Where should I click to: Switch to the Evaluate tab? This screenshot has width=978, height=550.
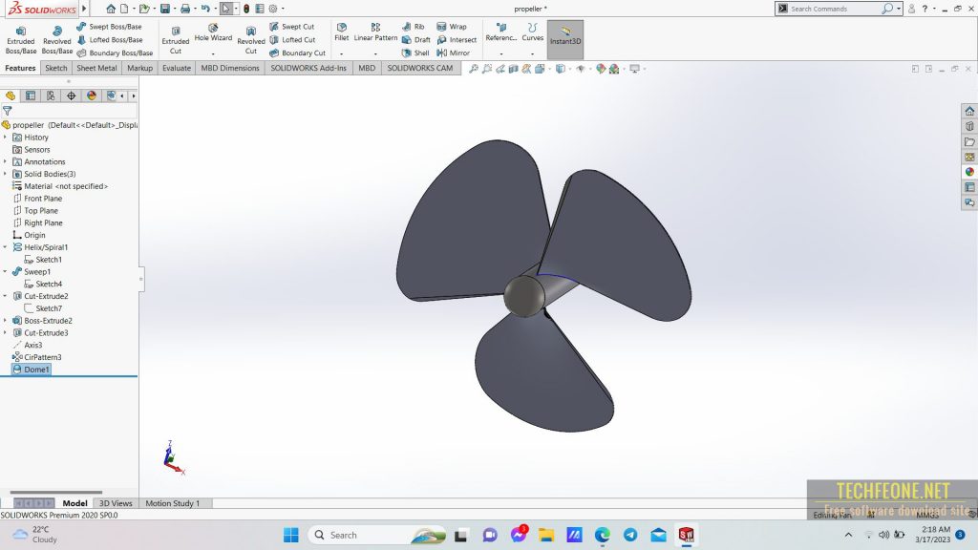point(177,68)
